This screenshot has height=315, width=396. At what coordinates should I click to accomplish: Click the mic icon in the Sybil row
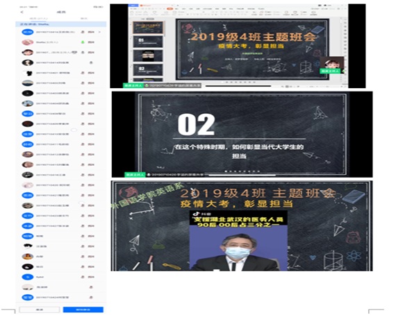(83, 277)
